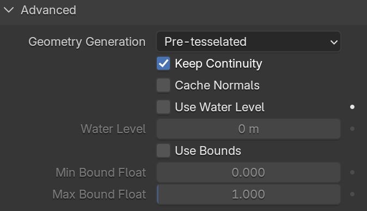Click the Max Bound Float label
The height and width of the screenshot is (211, 367).
pyautogui.click(x=99, y=194)
